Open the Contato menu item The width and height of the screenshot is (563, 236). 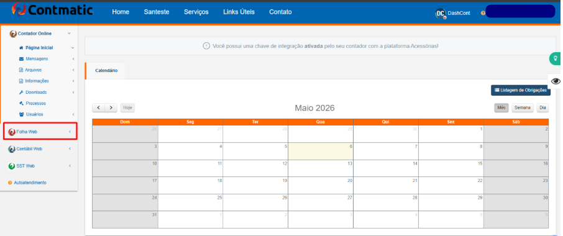point(280,12)
